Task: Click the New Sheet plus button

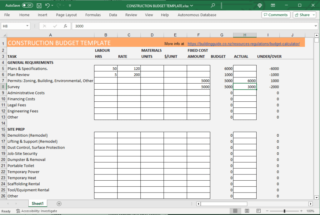Action: 59,203
